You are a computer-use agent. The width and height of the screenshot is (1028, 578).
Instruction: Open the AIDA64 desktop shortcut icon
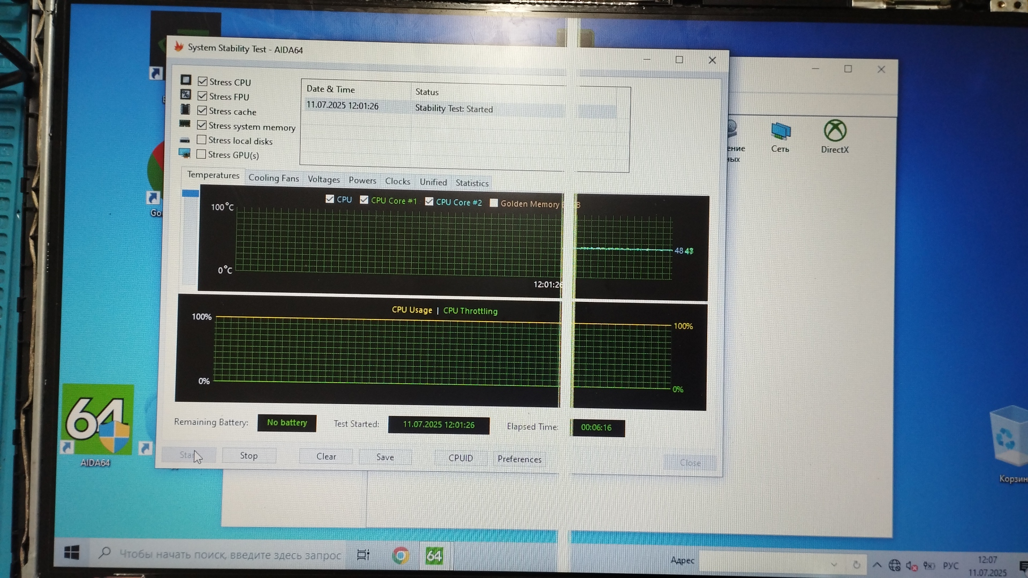tap(97, 420)
